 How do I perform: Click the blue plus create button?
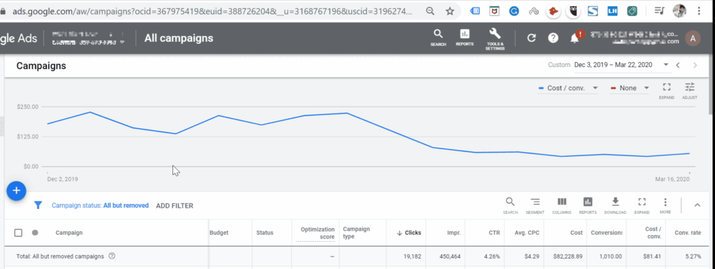(17, 190)
